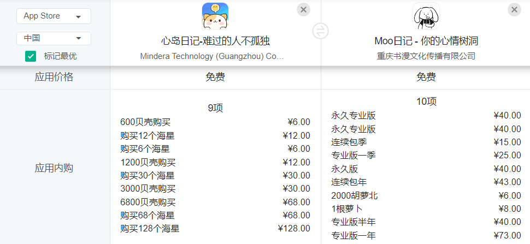Click the Moo日记 rabbit app icon

click(x=426, y=16)
